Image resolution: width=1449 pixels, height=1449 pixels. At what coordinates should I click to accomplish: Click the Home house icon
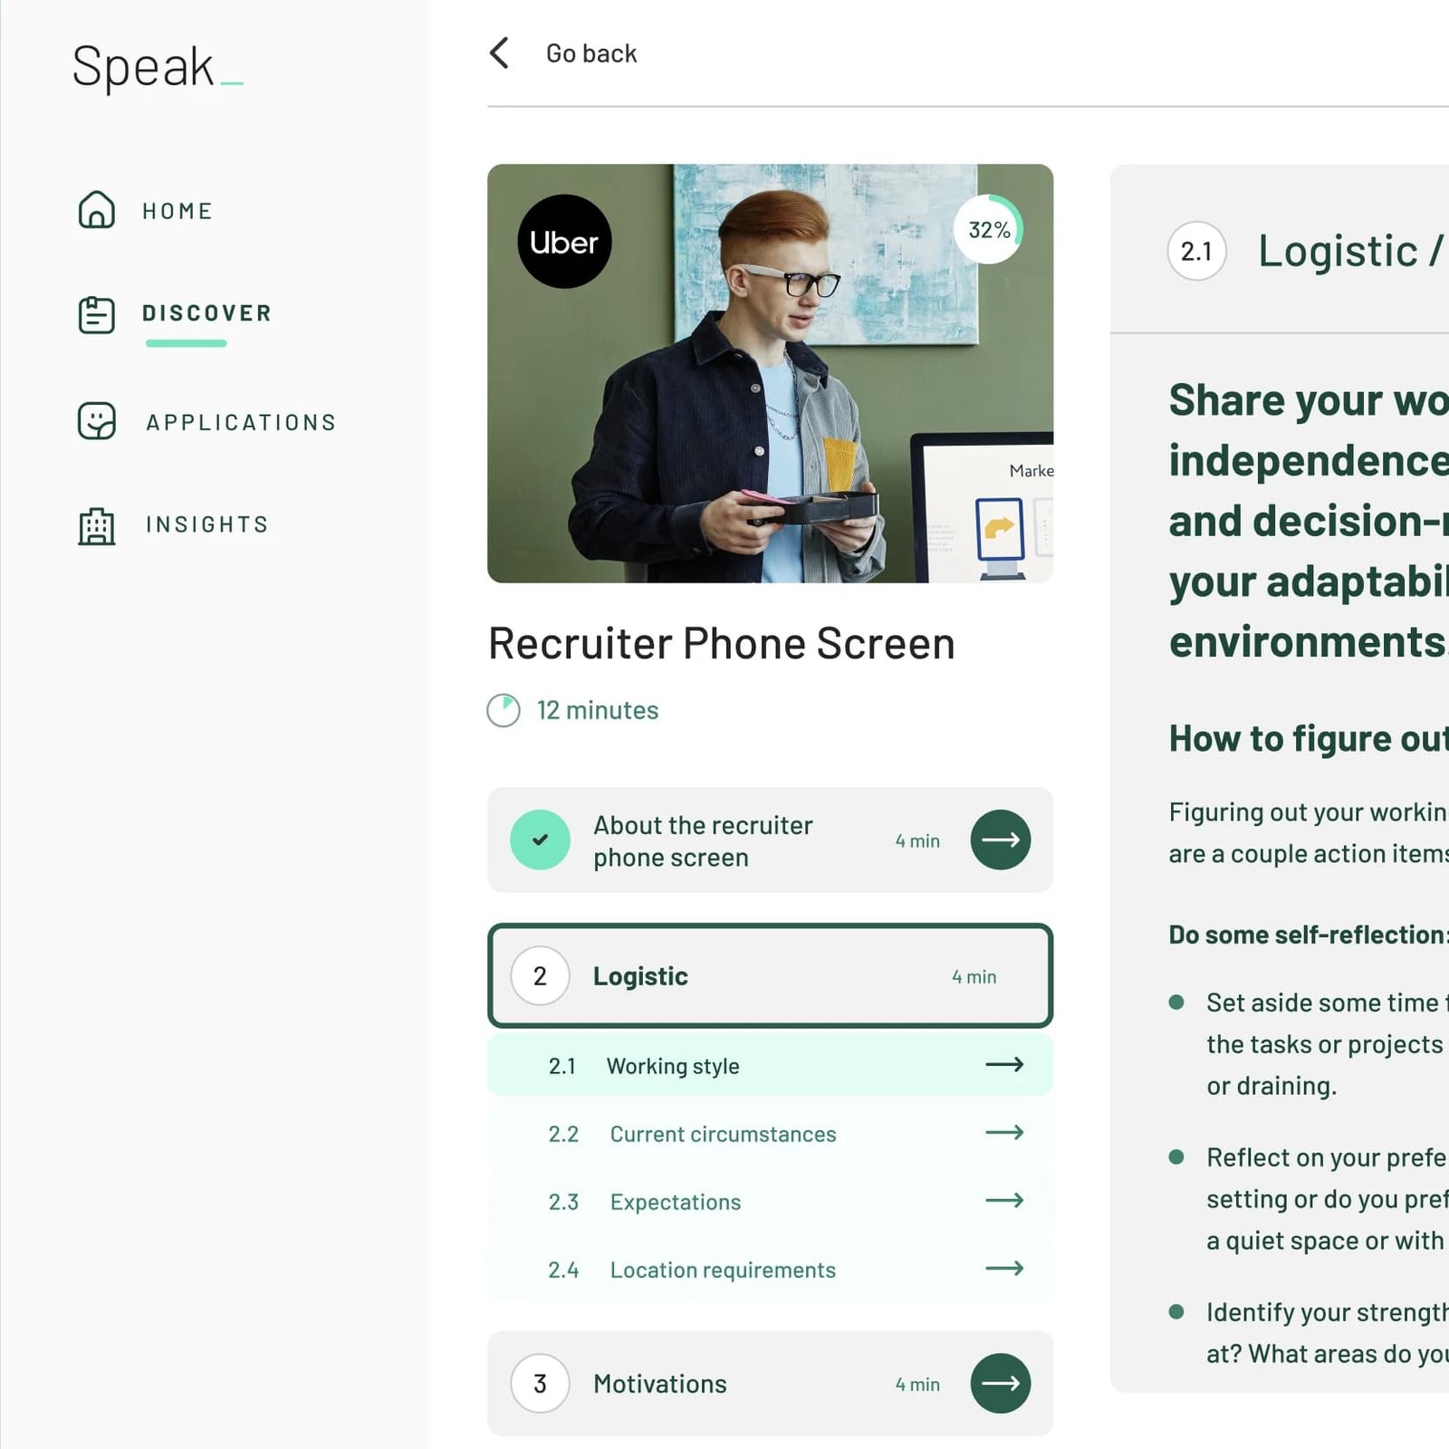(96, 210)
